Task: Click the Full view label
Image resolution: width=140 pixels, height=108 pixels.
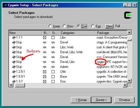Action: [117, 26]
